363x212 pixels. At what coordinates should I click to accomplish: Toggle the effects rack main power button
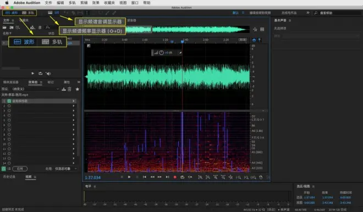click(x=4, y=169)
